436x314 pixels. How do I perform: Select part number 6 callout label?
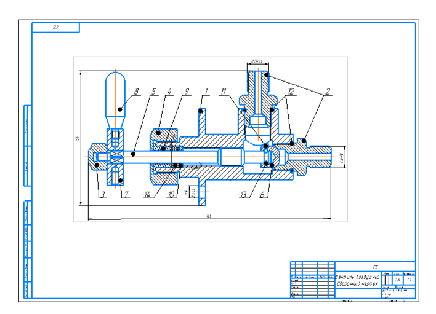[264, 194]
